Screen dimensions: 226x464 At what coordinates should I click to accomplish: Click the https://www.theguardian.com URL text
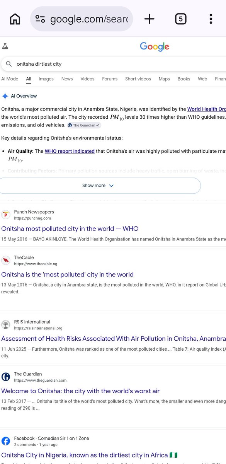[40, 380]
